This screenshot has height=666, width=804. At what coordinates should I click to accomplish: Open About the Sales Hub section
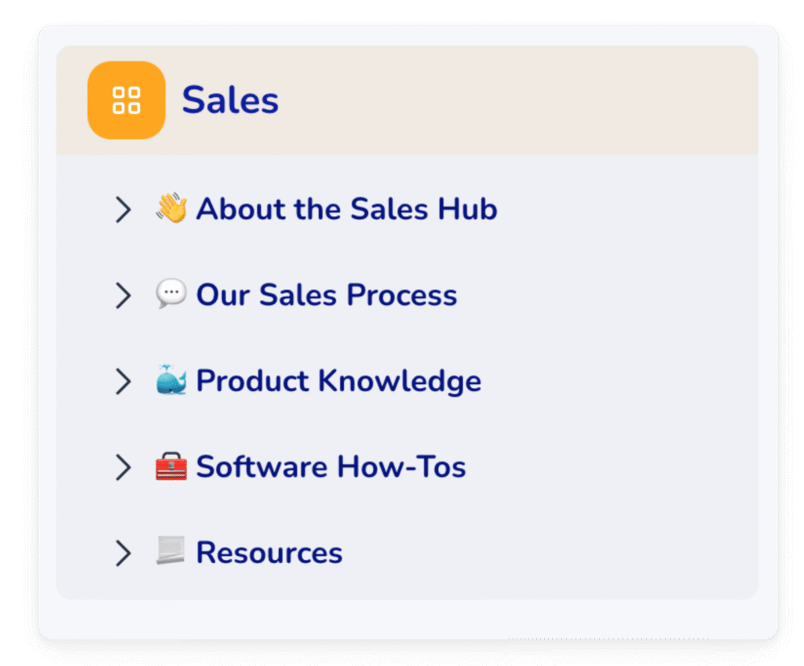tap(346, 209)
